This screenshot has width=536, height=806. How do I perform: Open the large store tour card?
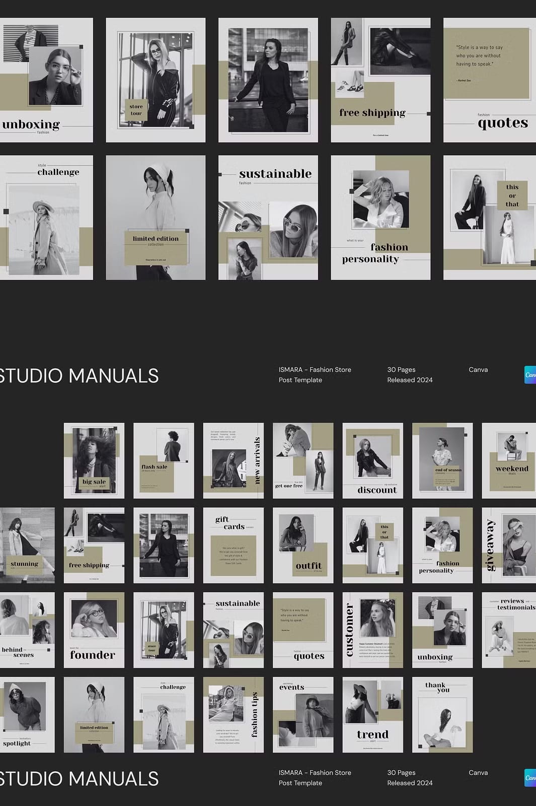pos(156,80)
